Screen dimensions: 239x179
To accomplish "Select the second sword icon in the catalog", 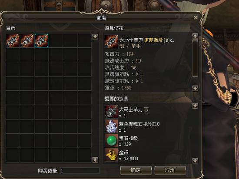I will tap(27, 41).
